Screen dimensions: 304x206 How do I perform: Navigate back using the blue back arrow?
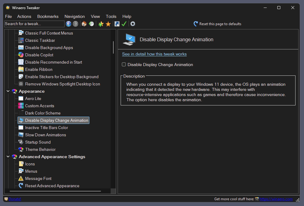point(68,24)
